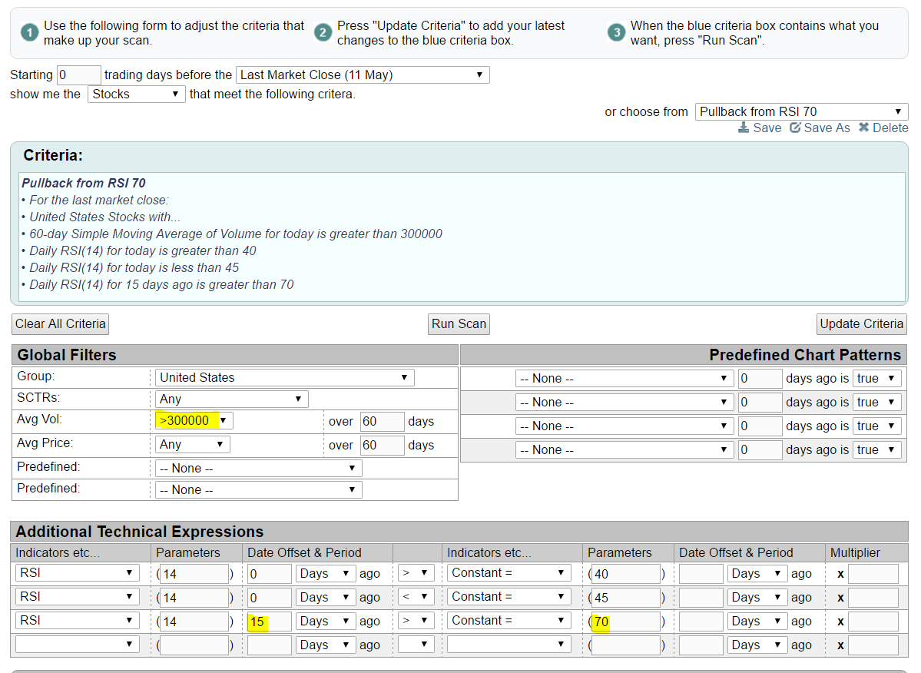Image resolution: width=921 pixels, height=673 pixels.
Task: Open the empty fourth row indicator dropdown
Action: click(x=77, y=645)
